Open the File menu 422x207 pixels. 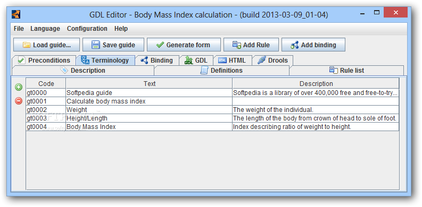[19, 29]
